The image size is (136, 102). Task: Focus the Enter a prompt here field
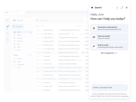coord(109,87)
